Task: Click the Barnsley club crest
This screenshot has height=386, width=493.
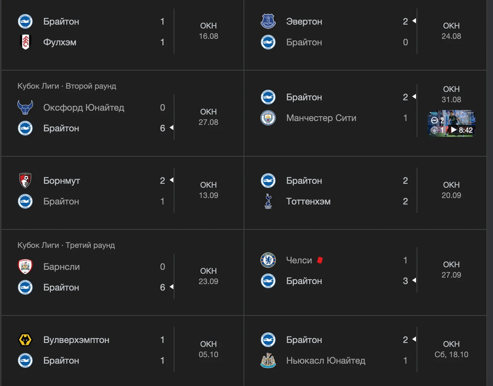Action: pyautogui.click(x=25, y=266)
